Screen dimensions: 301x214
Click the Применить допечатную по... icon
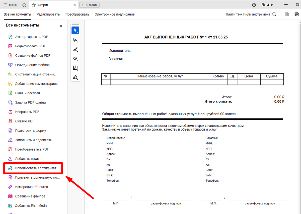click(x=10, y=177)
